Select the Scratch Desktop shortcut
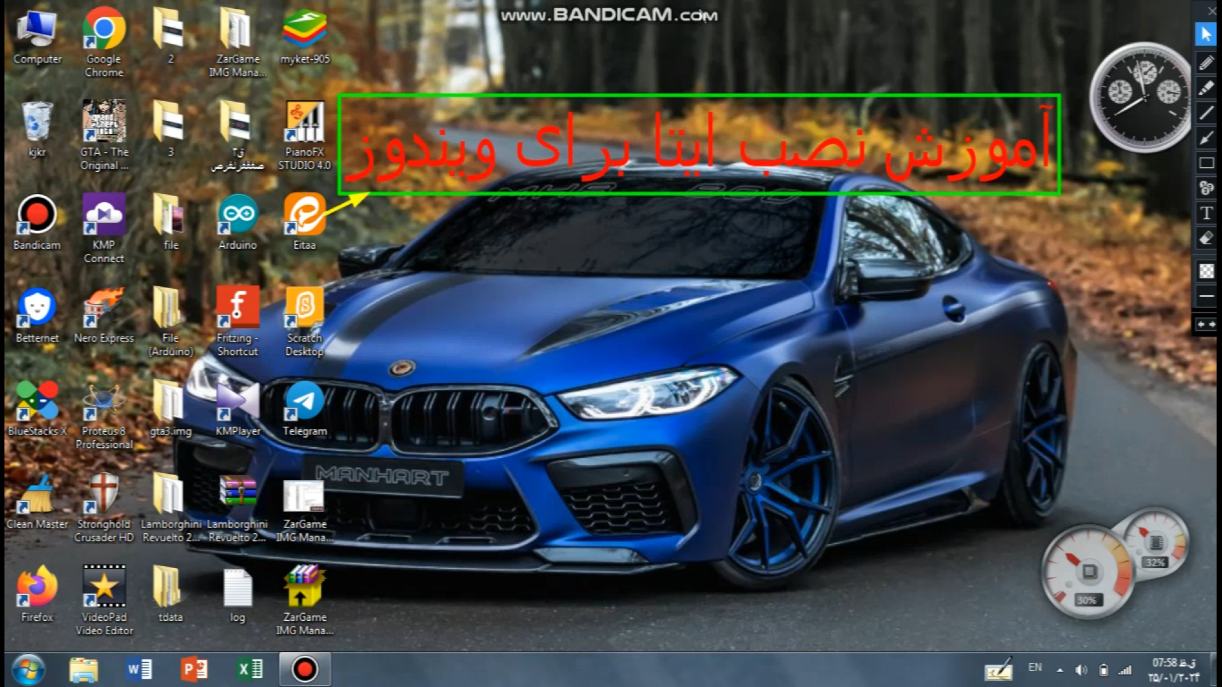1222x687 pixels. 304,321
